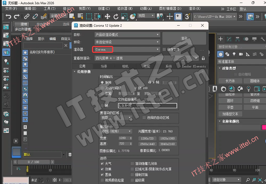Select the Shapes category icon

227,54
